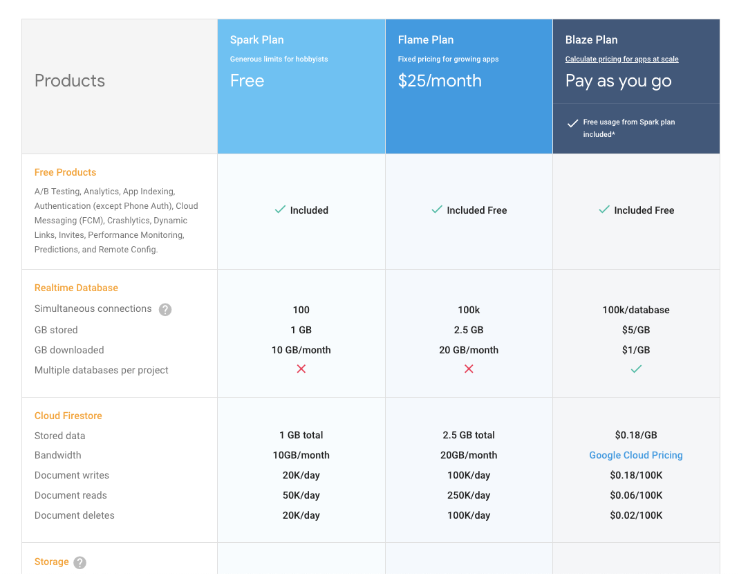Click the $0.18/GB Firestore value

click(636, 435)
